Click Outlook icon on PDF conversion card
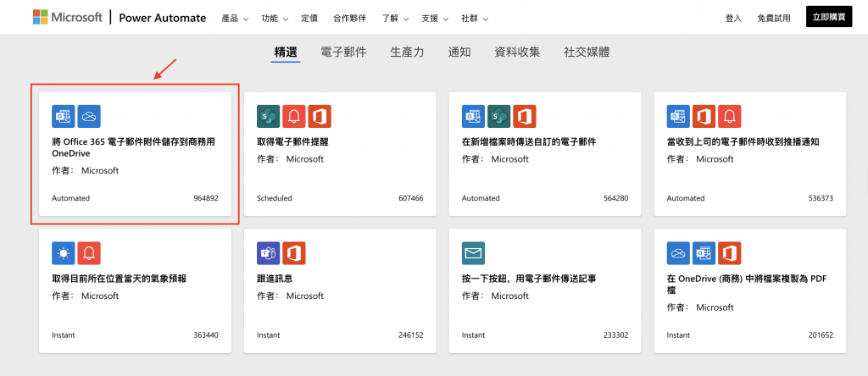868x376 pixels. coord(704,252)
